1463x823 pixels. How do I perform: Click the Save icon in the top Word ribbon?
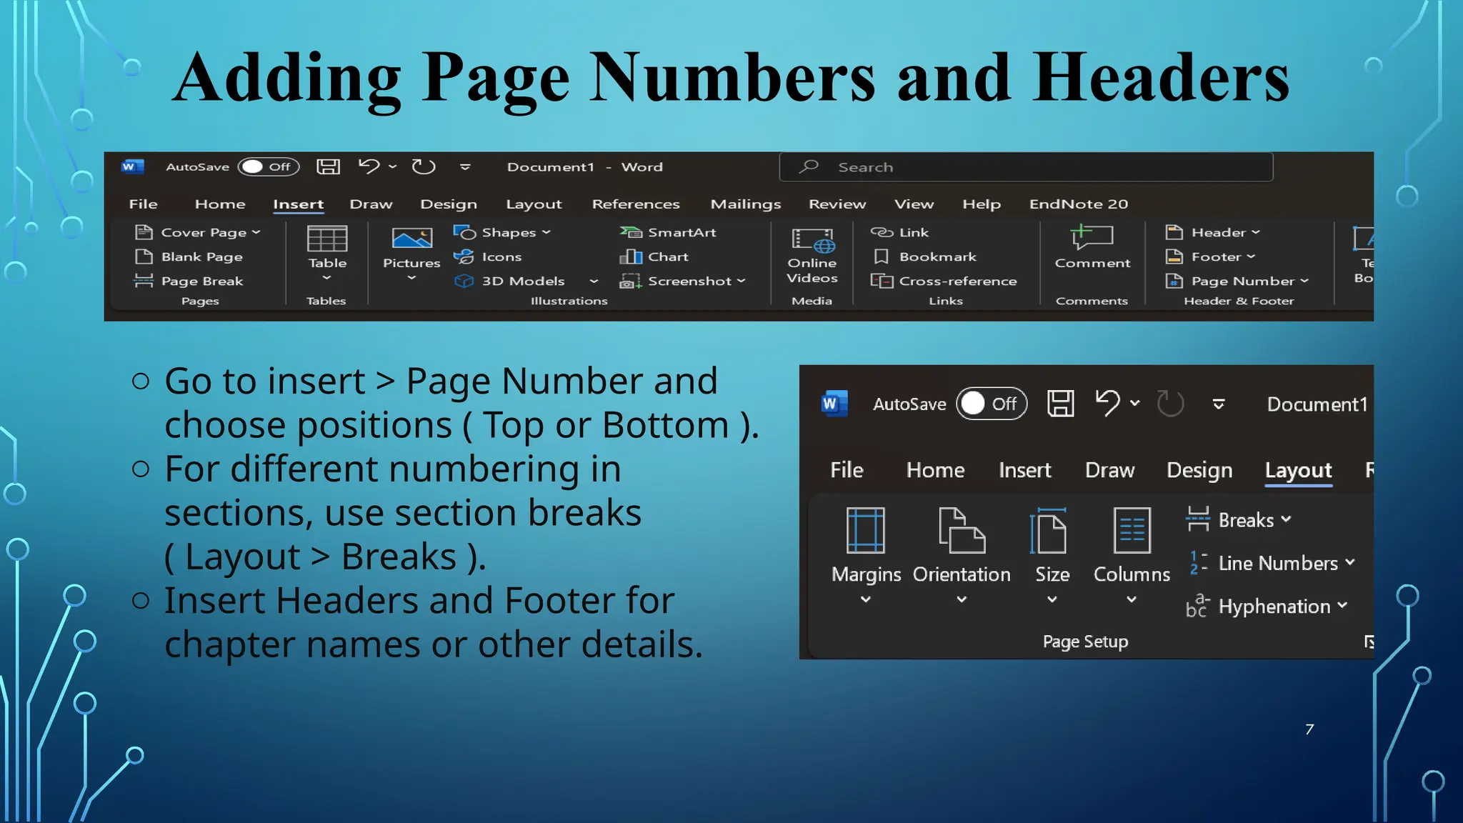click(328, 166)
